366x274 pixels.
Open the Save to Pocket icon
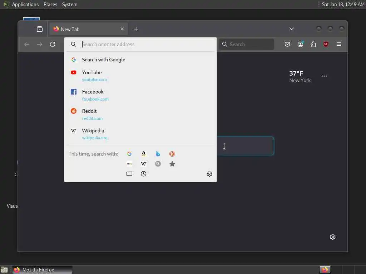[x=287, y=44]
